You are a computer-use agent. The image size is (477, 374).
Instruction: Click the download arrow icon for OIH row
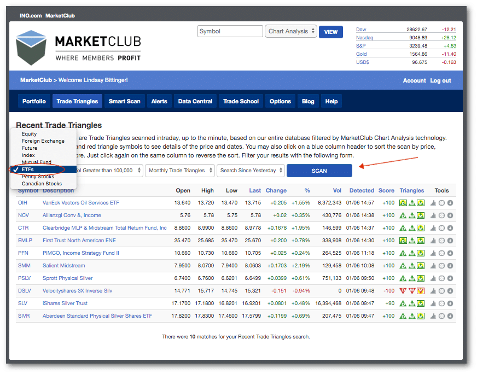[x=450, y=203]
